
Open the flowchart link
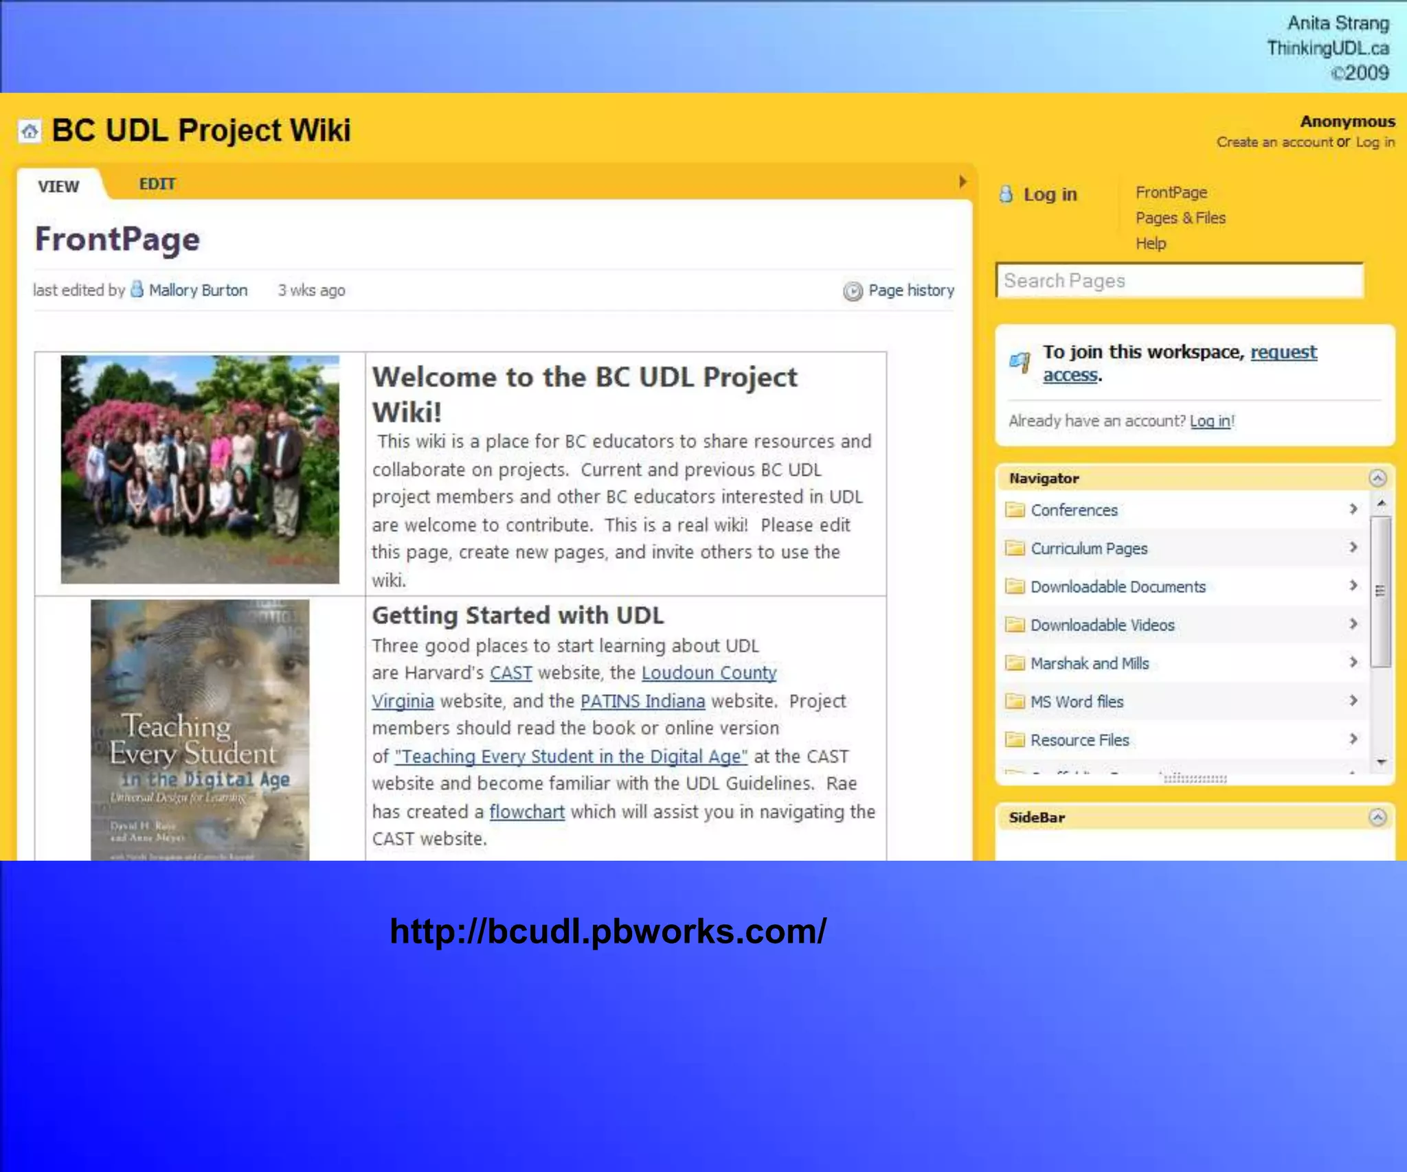coord(527,812)
